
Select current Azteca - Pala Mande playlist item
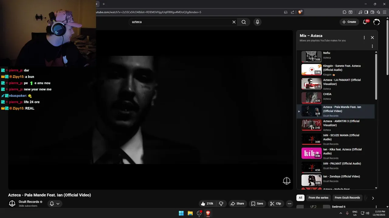pos(336,111)
